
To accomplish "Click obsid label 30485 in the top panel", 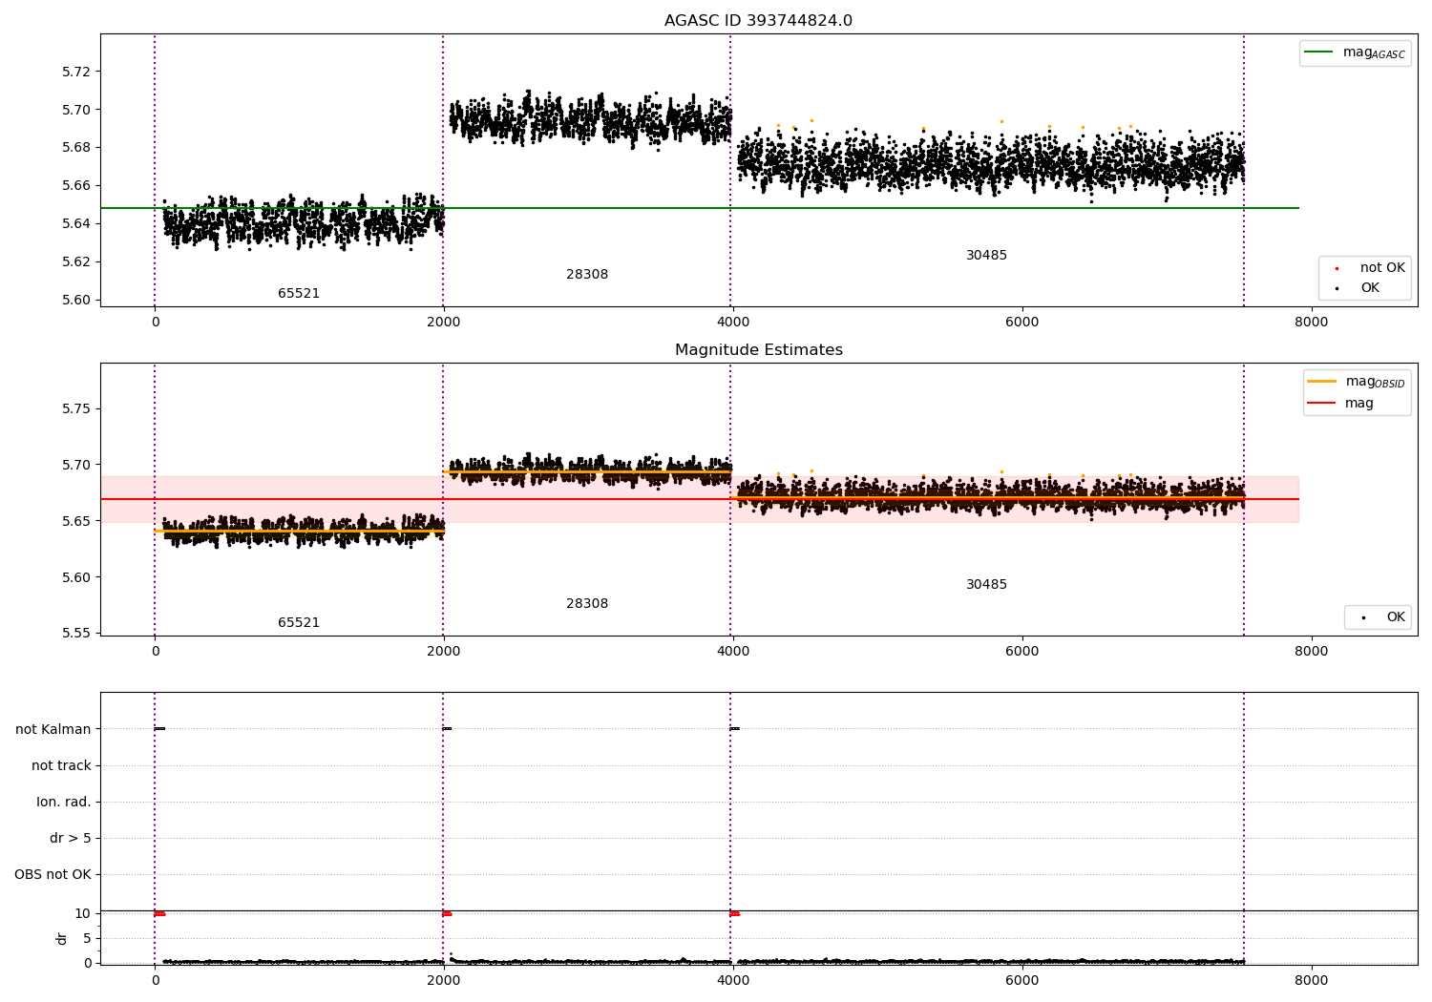I will (986, 256).
